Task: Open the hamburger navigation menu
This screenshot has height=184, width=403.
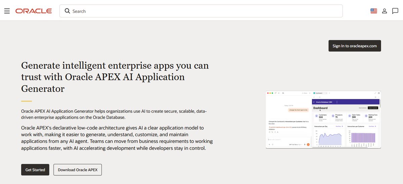Action: [7, 11]
